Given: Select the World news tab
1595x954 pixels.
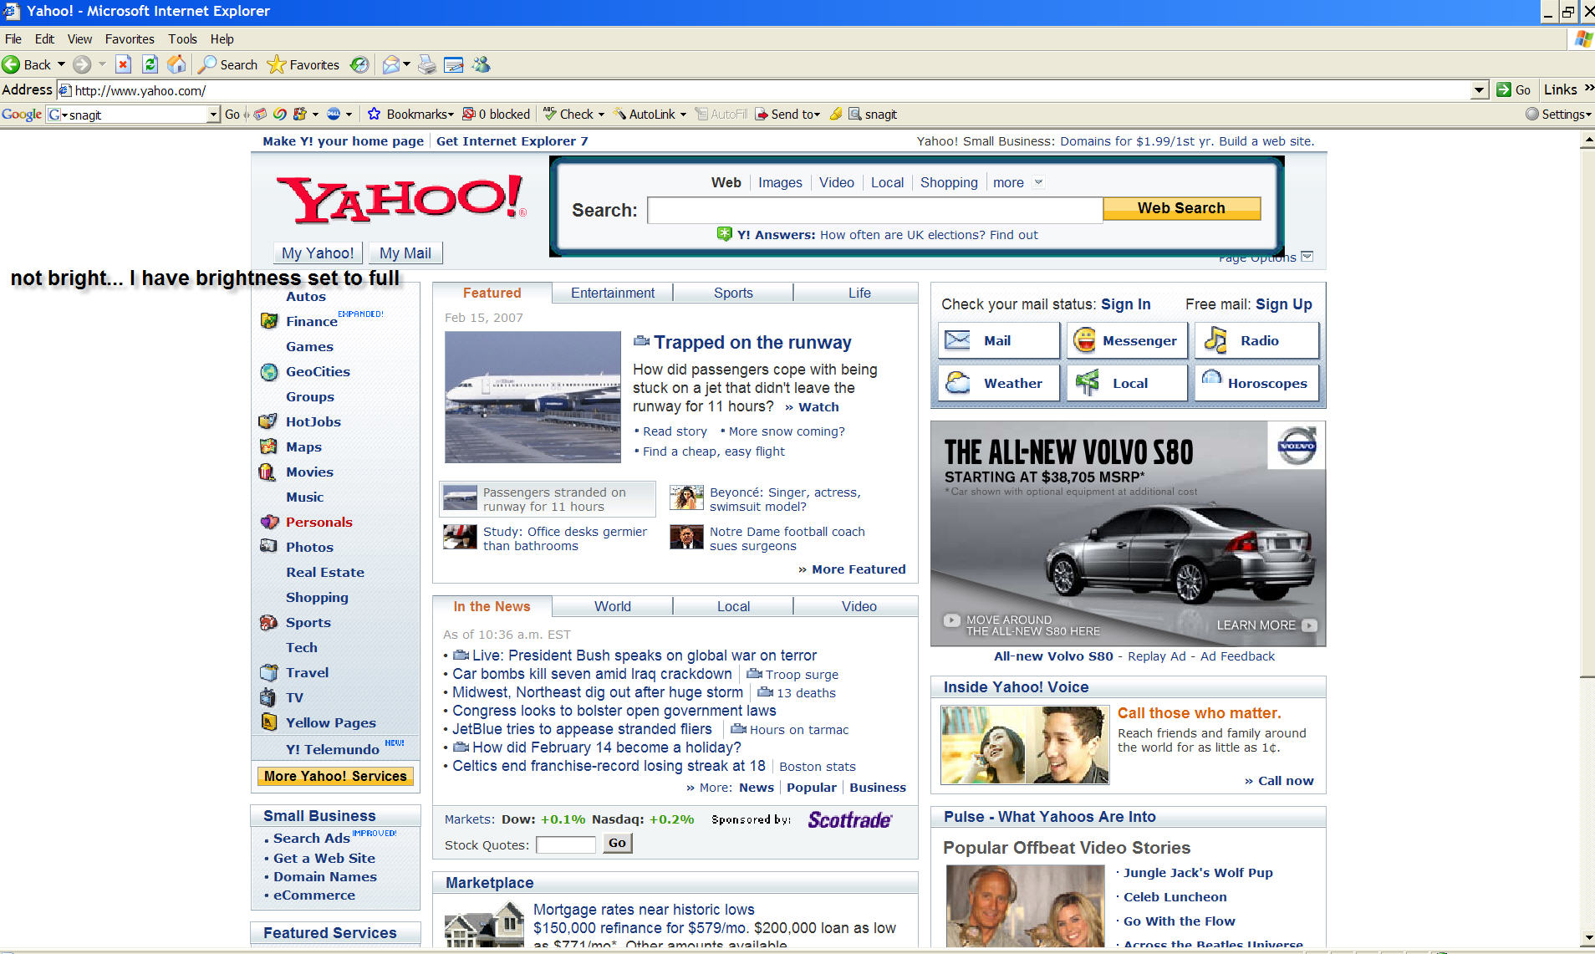Looking at the screenshot, I should pyautogui.click(x=613, y=606).
